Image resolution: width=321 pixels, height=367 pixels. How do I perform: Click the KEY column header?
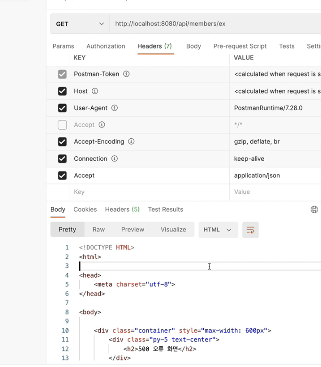[x=80, y=57]
